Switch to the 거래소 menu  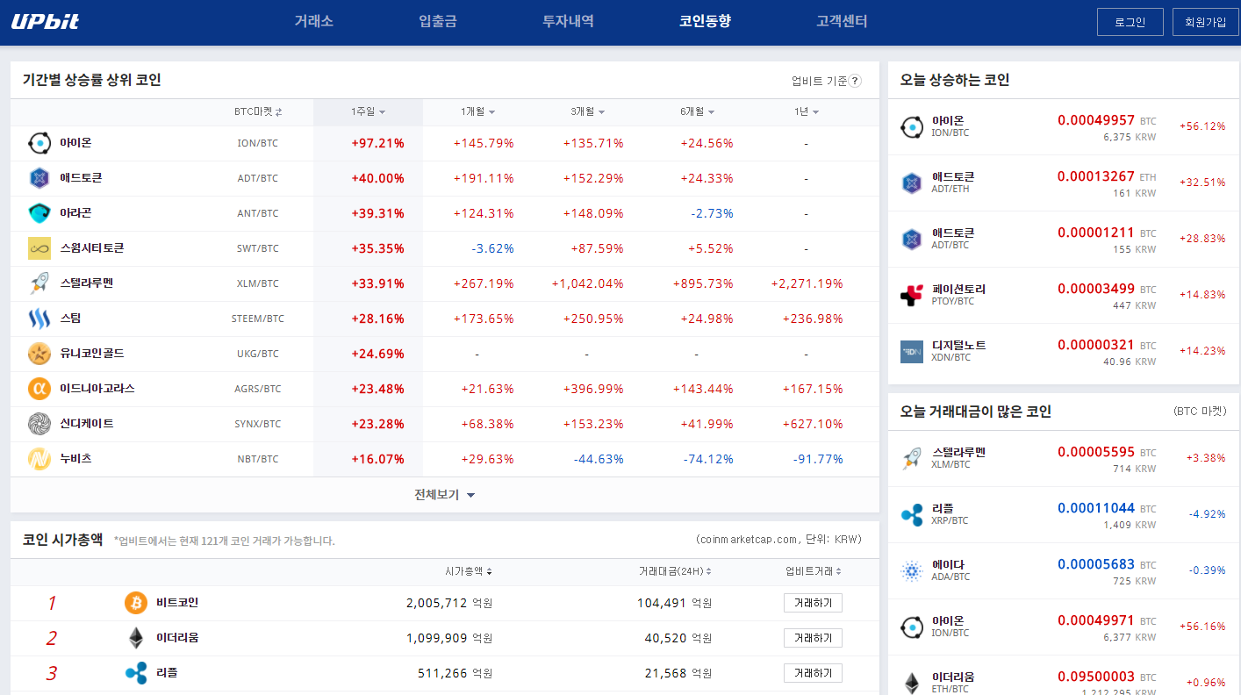pos(313,21)
